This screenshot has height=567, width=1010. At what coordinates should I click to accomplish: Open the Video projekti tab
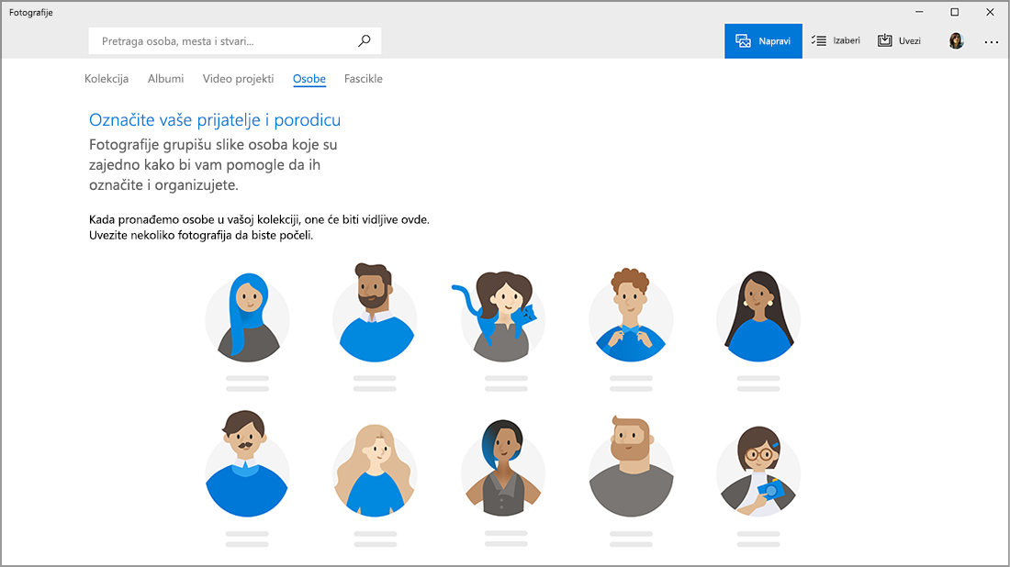(x=239, y=79)
